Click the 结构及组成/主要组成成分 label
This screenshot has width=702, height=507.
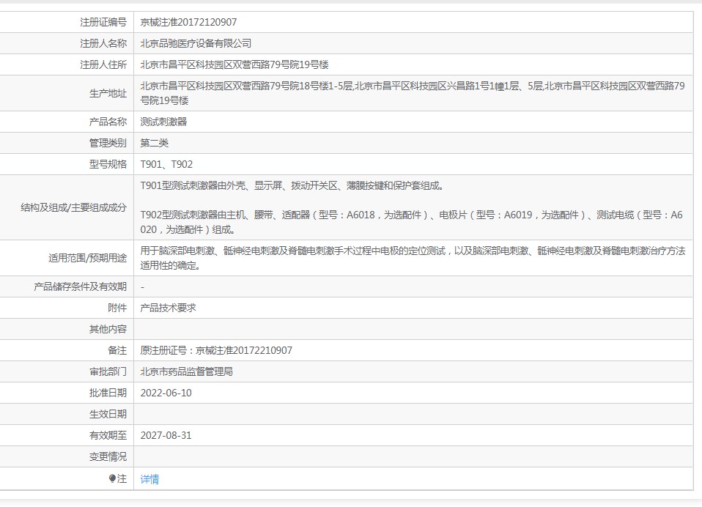click(74, 207)
